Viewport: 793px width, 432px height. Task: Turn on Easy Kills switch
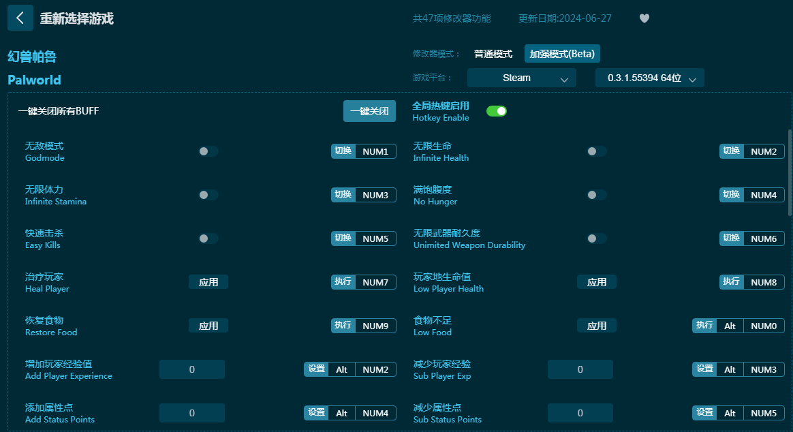(208, 238)
